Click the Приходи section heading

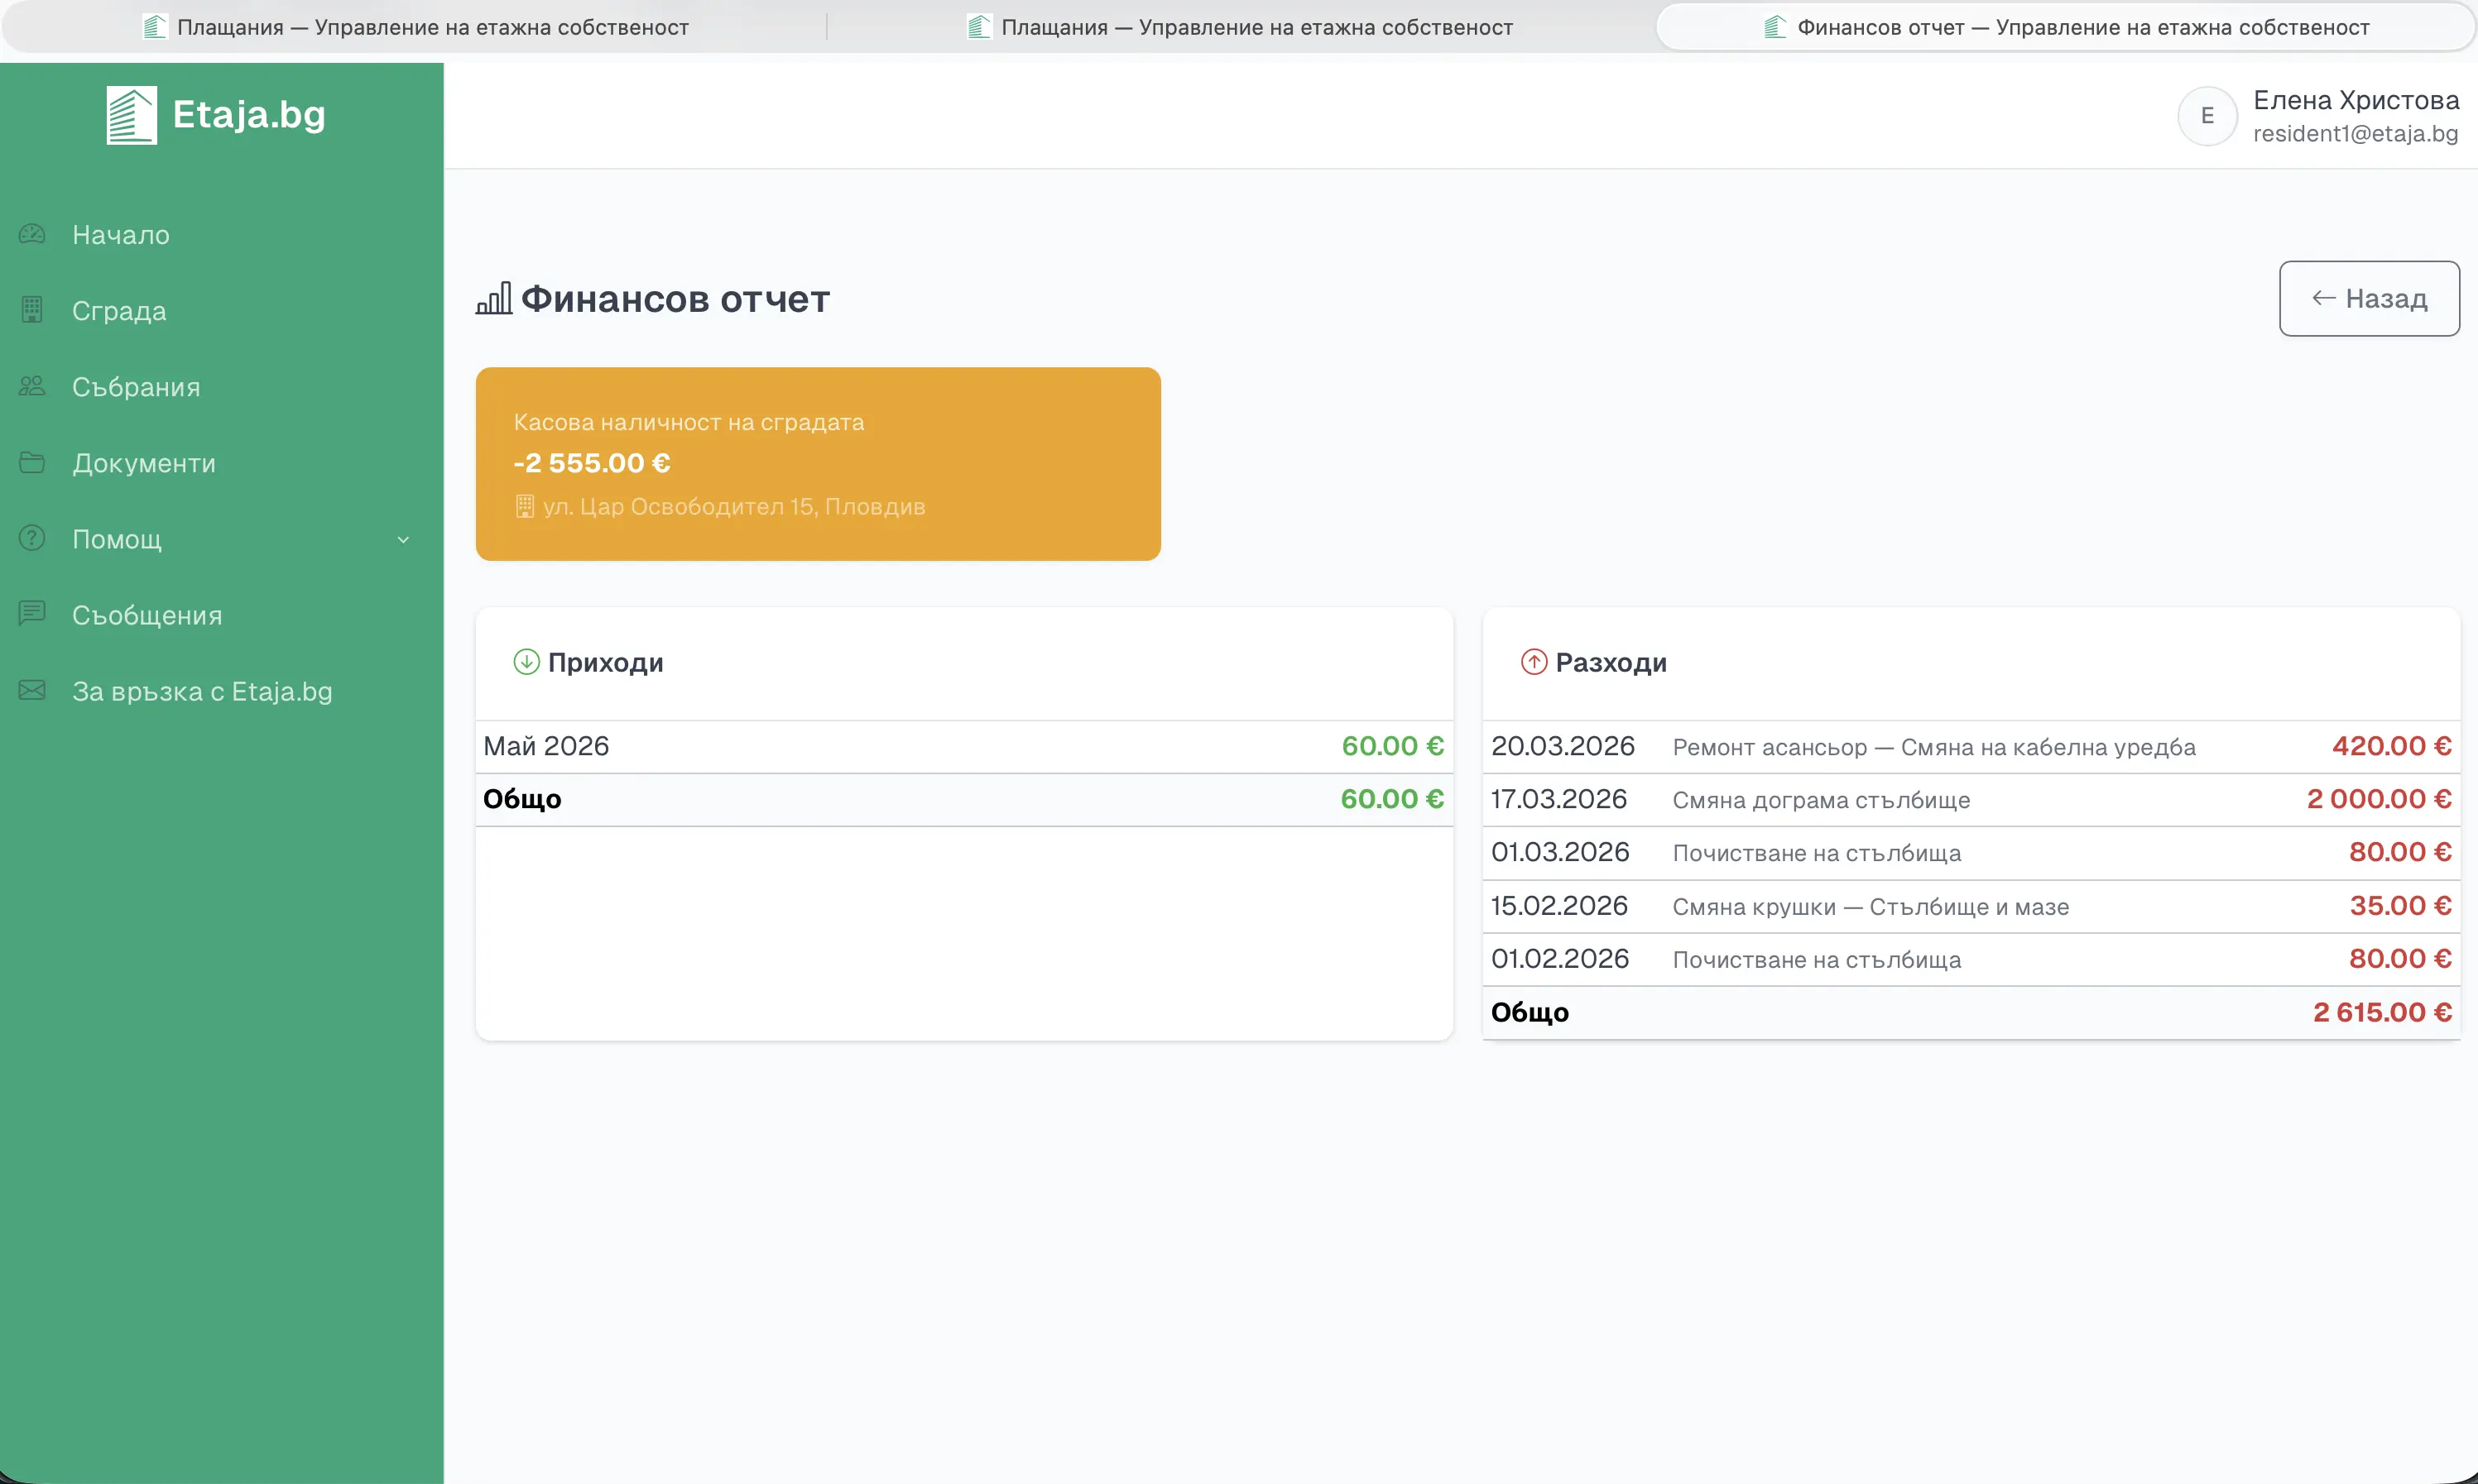pyautogui.click(x=605, y=662)
